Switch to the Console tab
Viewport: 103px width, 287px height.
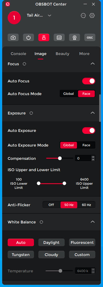[19, 54]
